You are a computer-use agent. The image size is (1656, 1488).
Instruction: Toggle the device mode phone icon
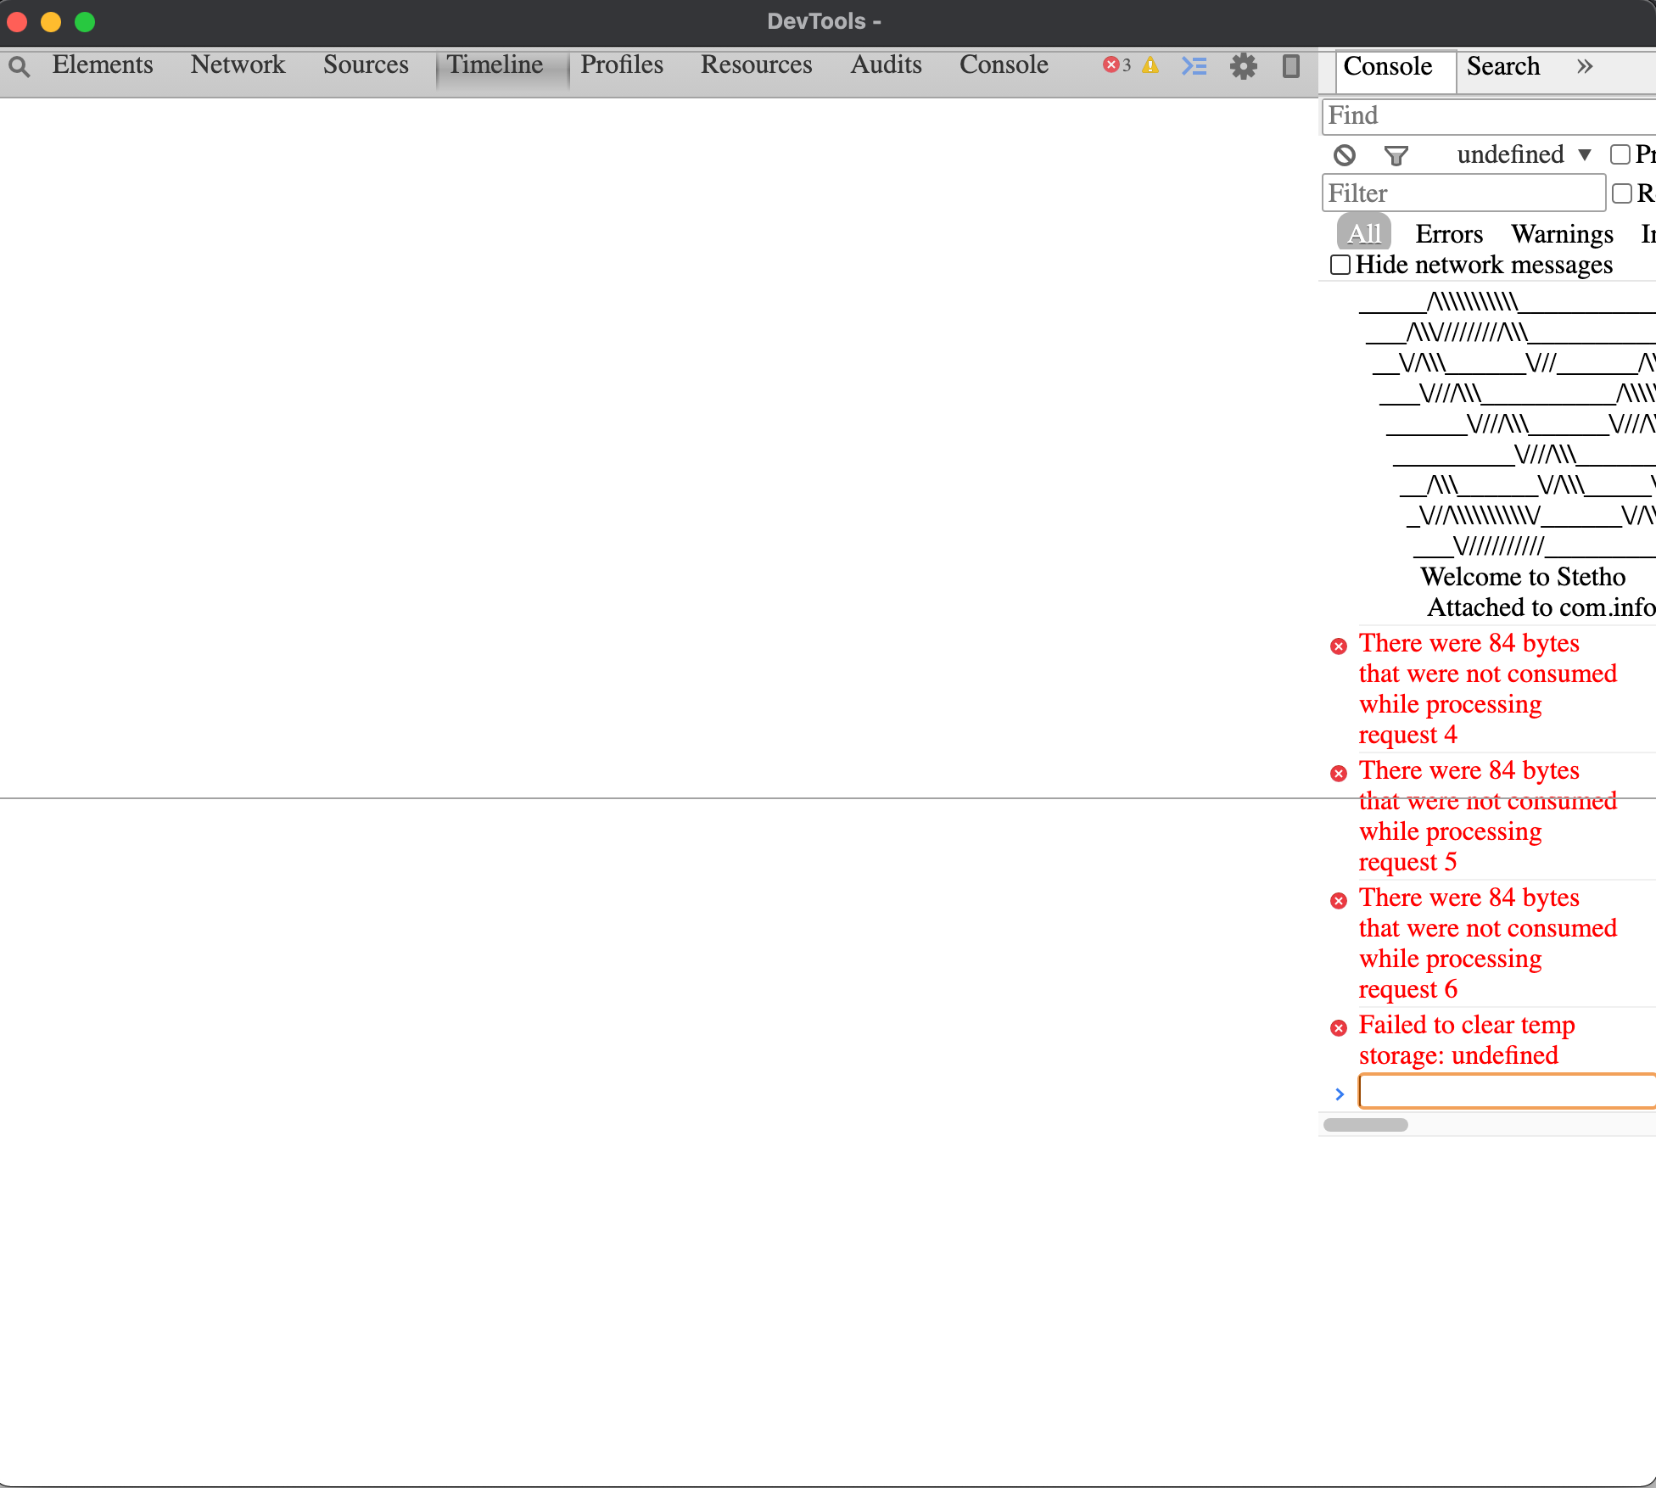1290,66
